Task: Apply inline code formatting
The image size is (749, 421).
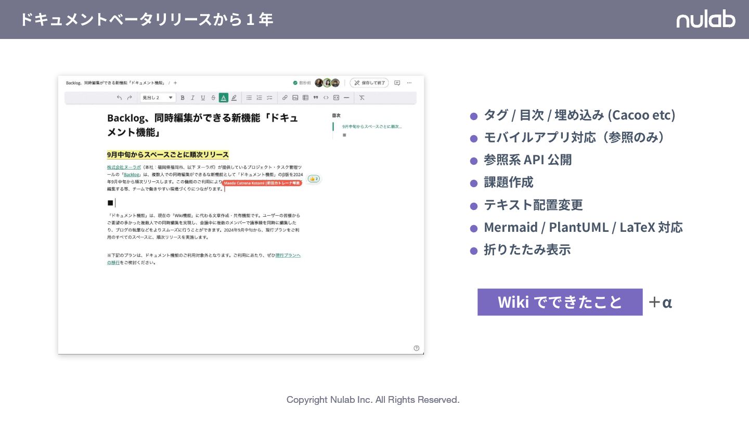Action: pos(326,98)
